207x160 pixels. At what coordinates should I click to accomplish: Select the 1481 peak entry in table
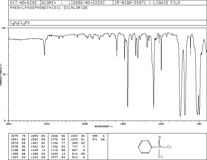[34, 143]
